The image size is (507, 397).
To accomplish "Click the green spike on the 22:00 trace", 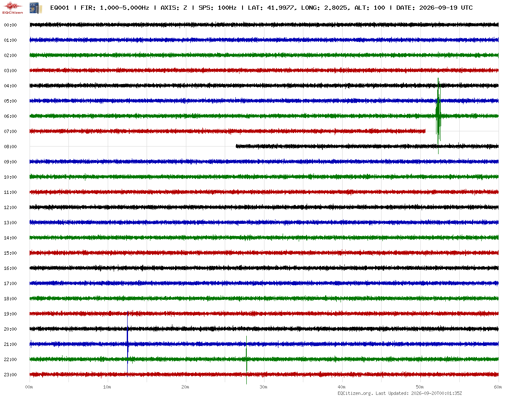I will tap(246, 359).
